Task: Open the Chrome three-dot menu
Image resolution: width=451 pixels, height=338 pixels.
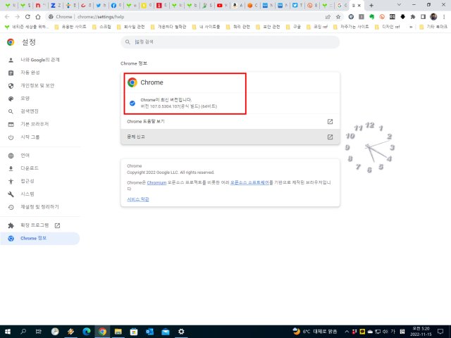Action: [x=444, y=17]
